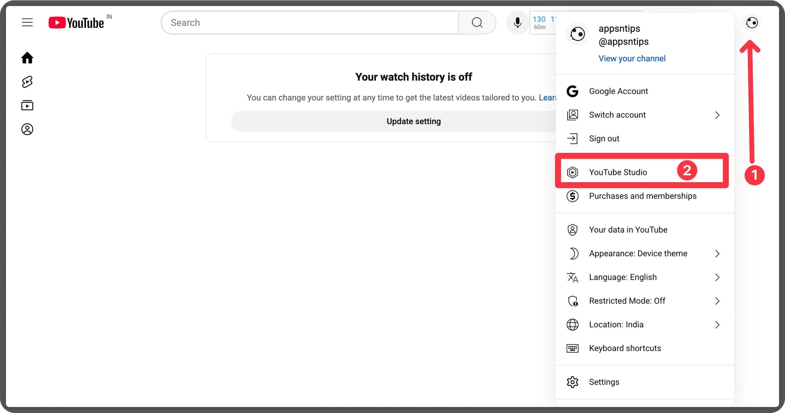Viewport: 785px width, 413px height.
Task: Start a voice search with the microphone
Action: pos(517,22)
